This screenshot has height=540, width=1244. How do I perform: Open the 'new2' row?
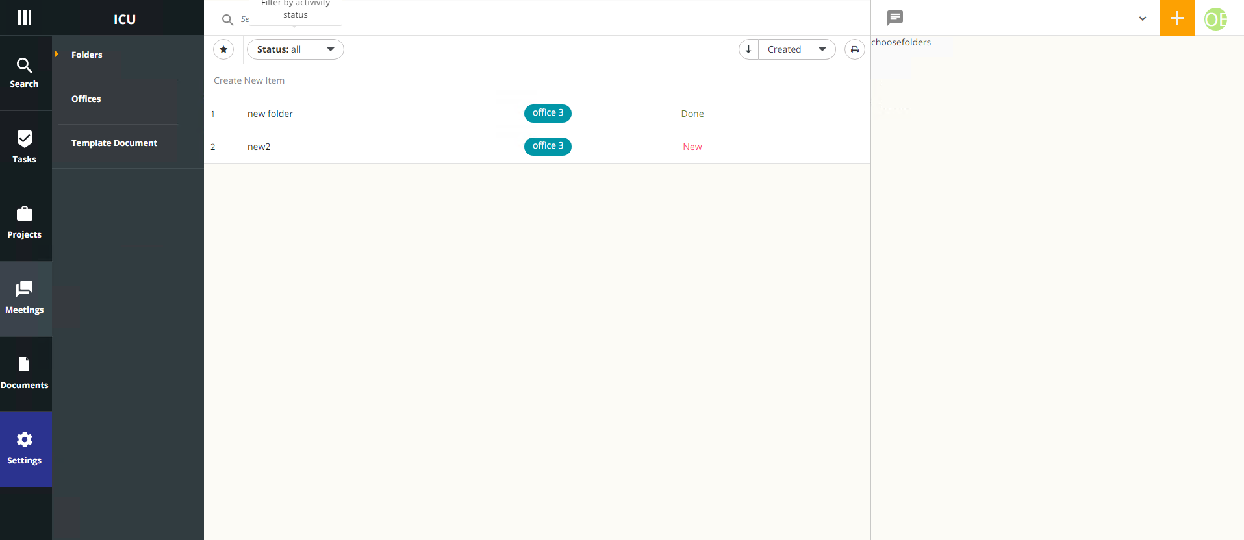tap(537, 147)
